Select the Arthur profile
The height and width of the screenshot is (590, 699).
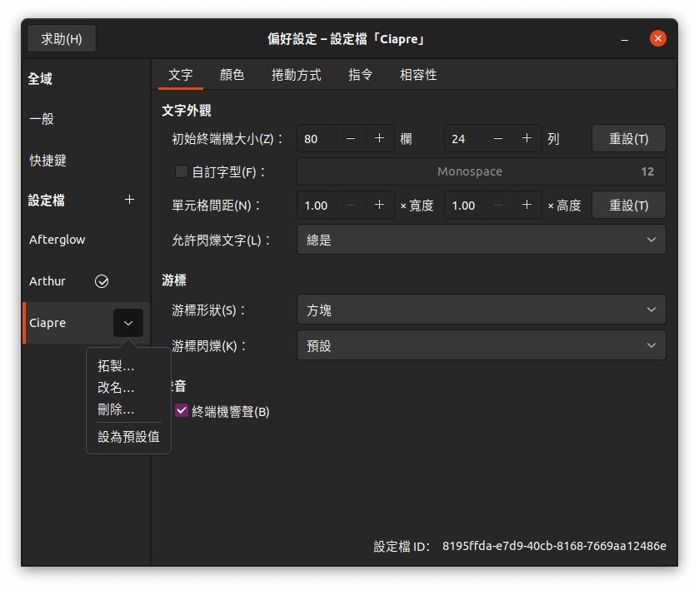click(86, 281)
